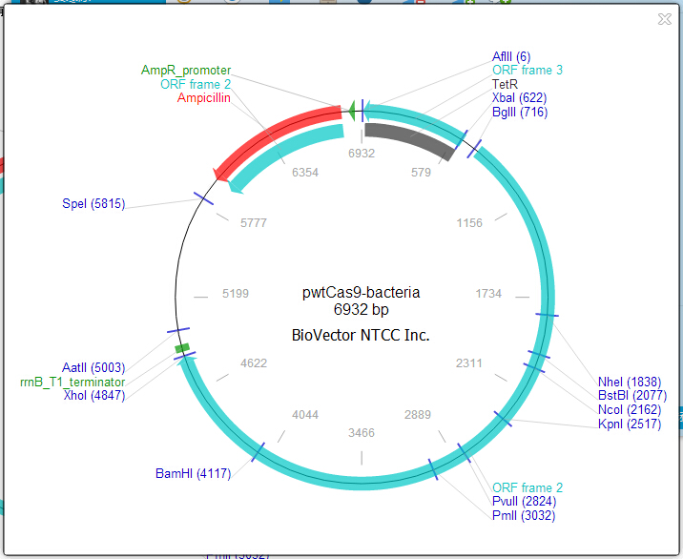This screenshot has height=559, width=683.
Task: Select the BamHI (4117) restriction site label
Action: tap(193, 473)
